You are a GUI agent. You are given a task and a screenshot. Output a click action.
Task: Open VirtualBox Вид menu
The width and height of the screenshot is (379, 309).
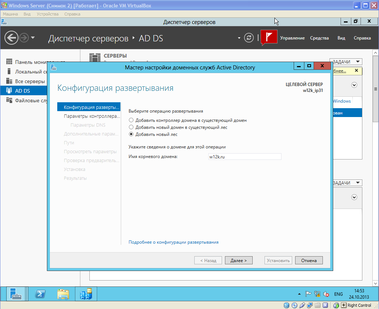[27, 14]
